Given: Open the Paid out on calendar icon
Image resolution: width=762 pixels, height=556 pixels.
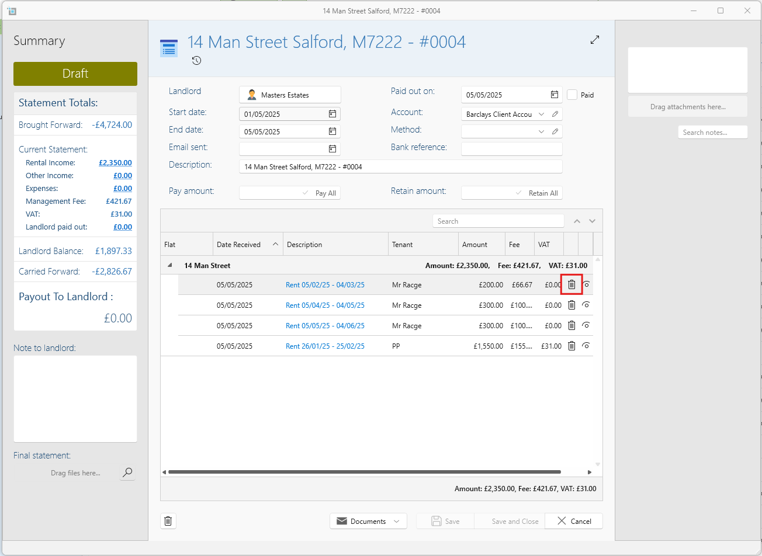Looking at the screenshot, I should (554, 95).
